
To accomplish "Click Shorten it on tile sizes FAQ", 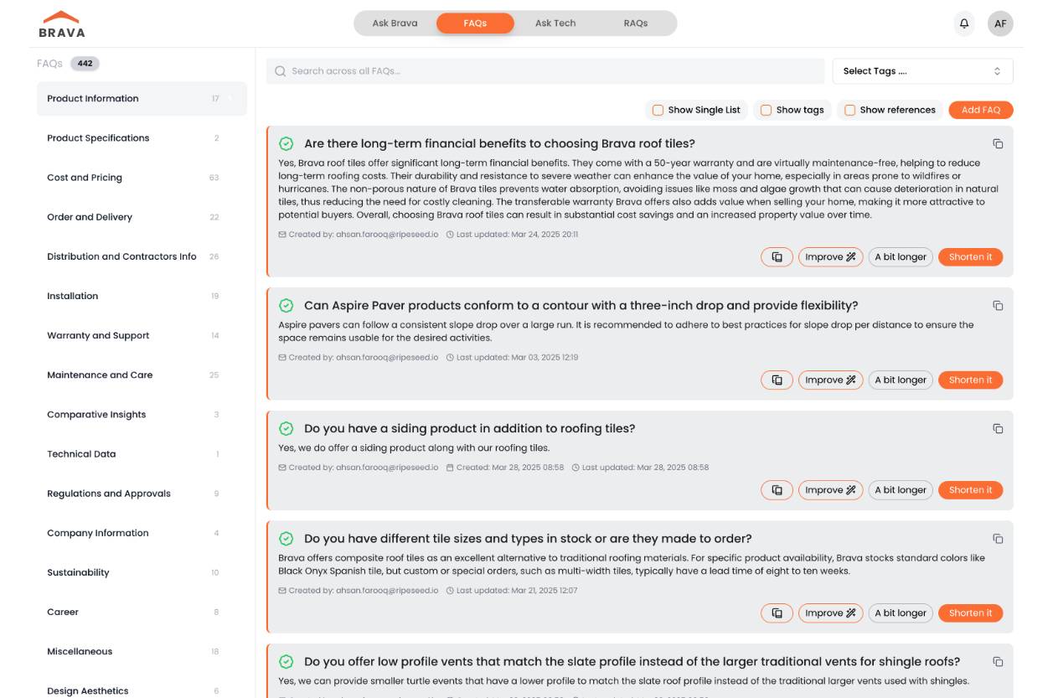I will point(970,613).
